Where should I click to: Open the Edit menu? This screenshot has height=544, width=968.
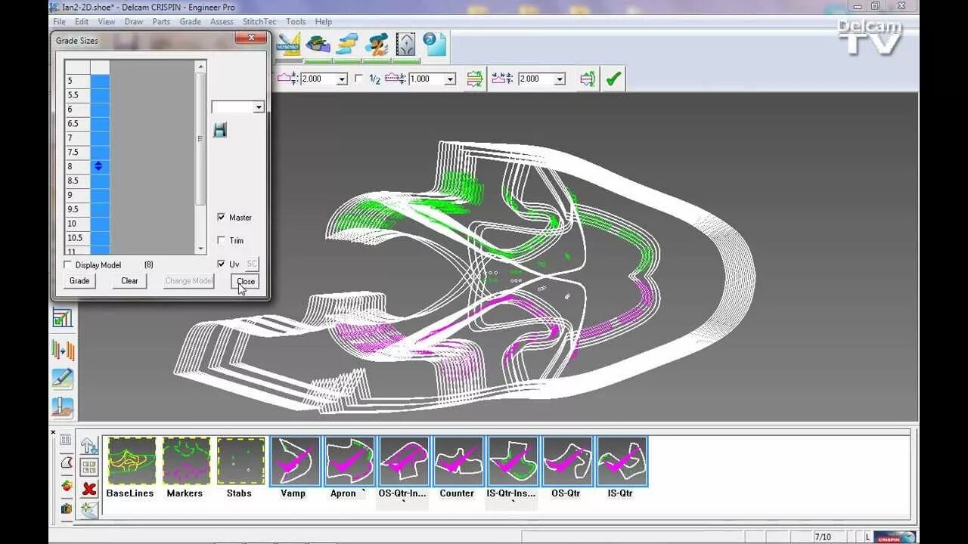click(82, 22)
